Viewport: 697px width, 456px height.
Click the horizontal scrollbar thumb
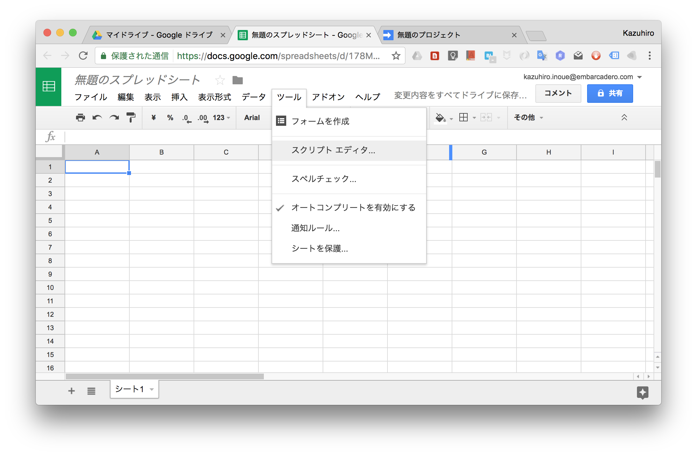coord(165,376)
